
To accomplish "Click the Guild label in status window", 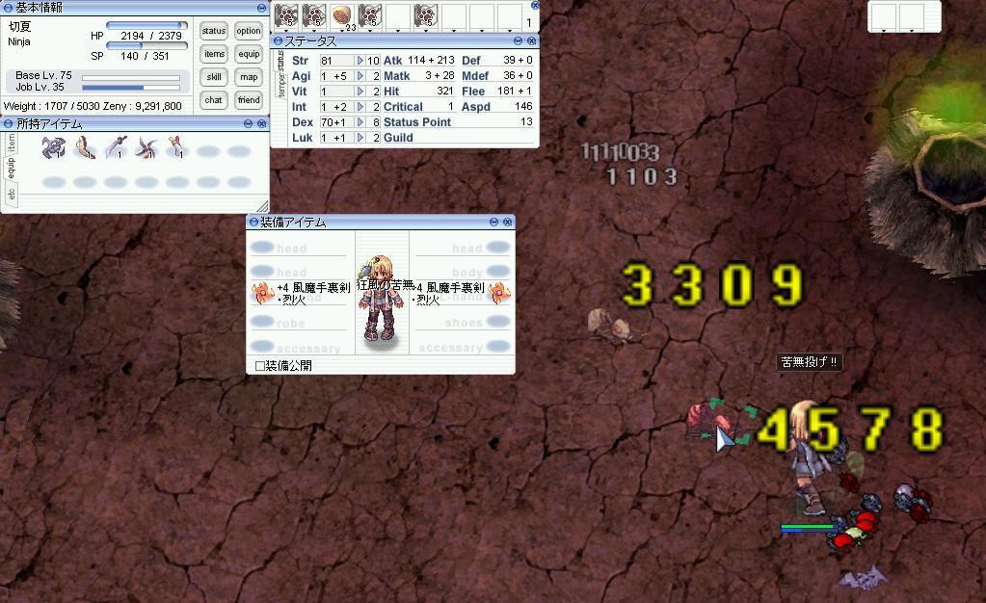I will pos(398,138).
